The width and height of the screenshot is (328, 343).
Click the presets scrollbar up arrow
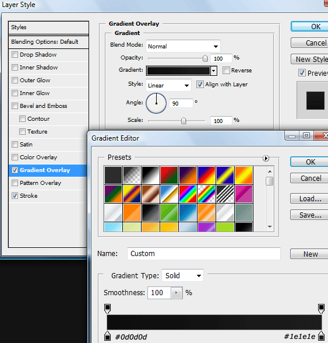[x=270, y=171]
